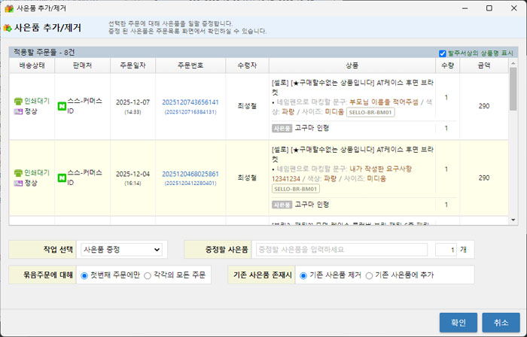The height and width of the screenshot is (337, 527).
Task: Click the printer icon in the 2025-12-04 order row
Action: [x=18, y=173]
